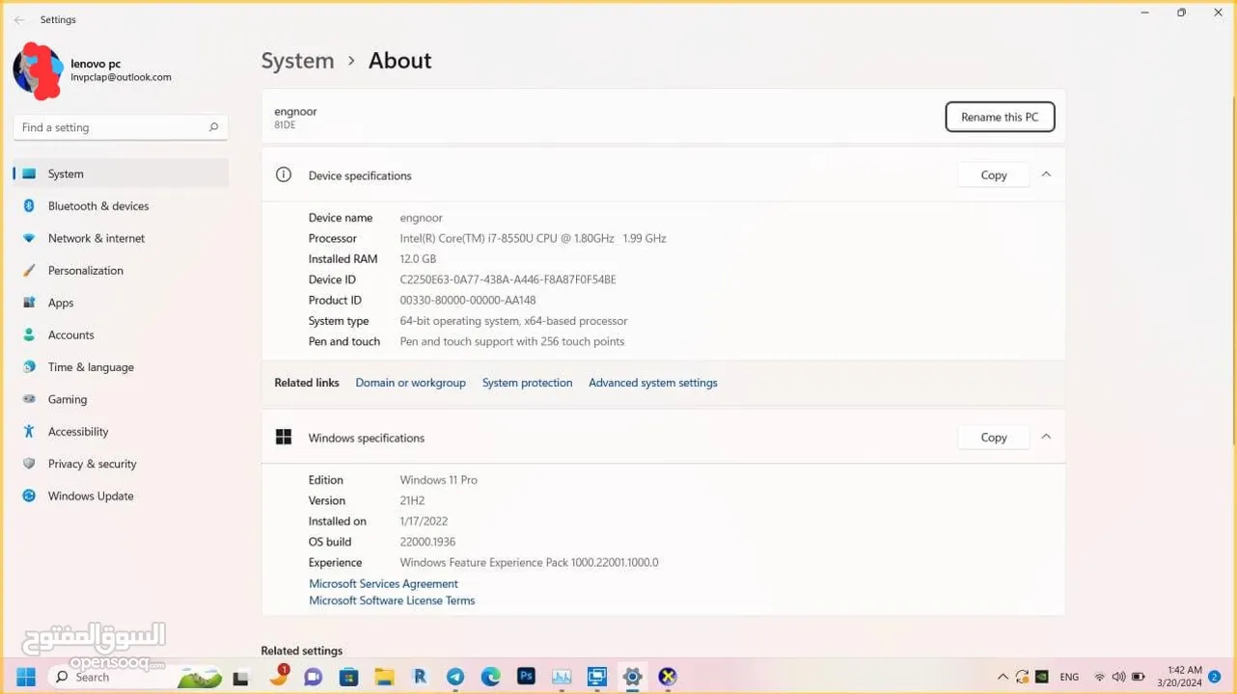
Task: Click the Device ID value C2250E63
Action: tap(508, 280)
